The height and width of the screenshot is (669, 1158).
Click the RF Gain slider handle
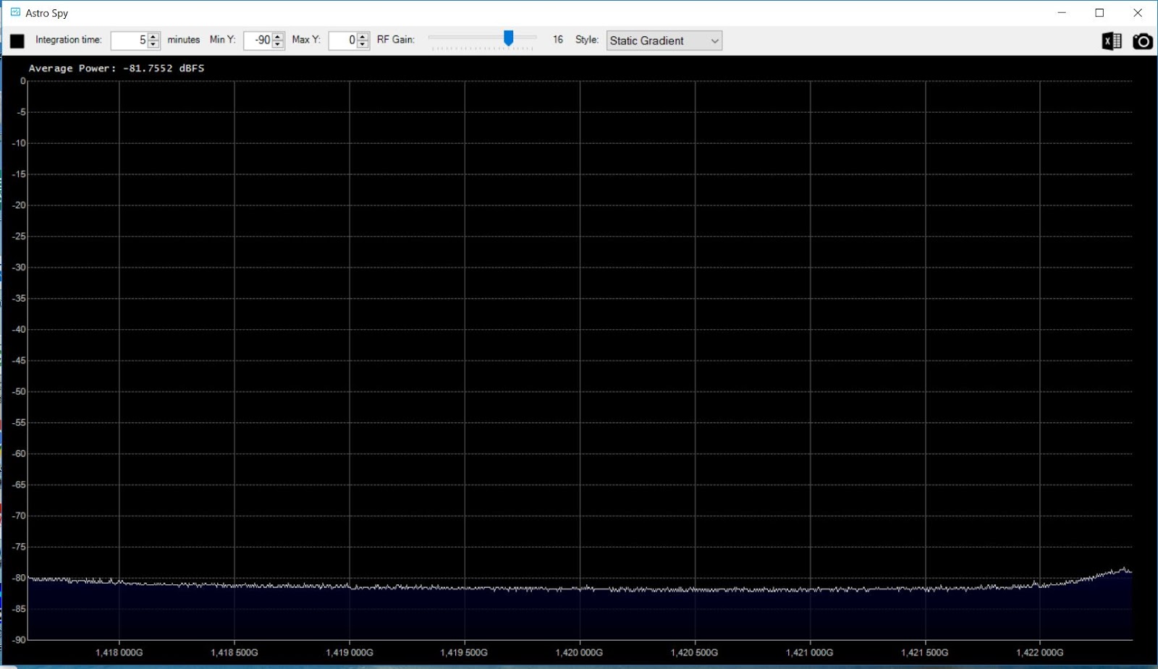(509, 38)
